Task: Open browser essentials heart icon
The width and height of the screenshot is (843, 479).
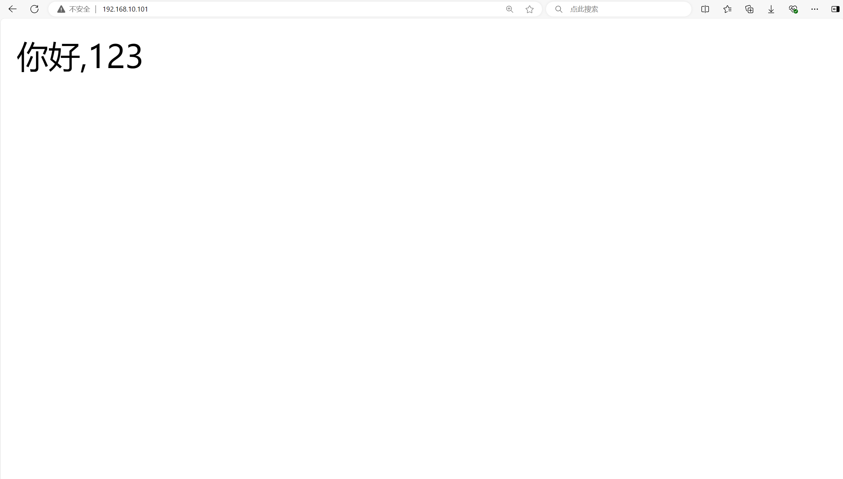Action: click(793, 9)
